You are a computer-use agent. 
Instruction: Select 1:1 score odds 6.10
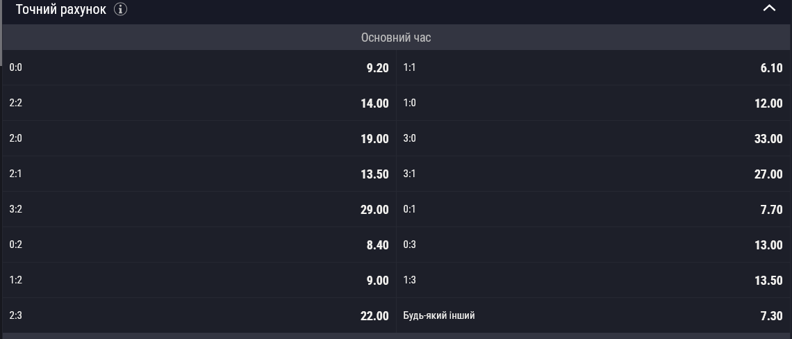[x=593, y=67]
